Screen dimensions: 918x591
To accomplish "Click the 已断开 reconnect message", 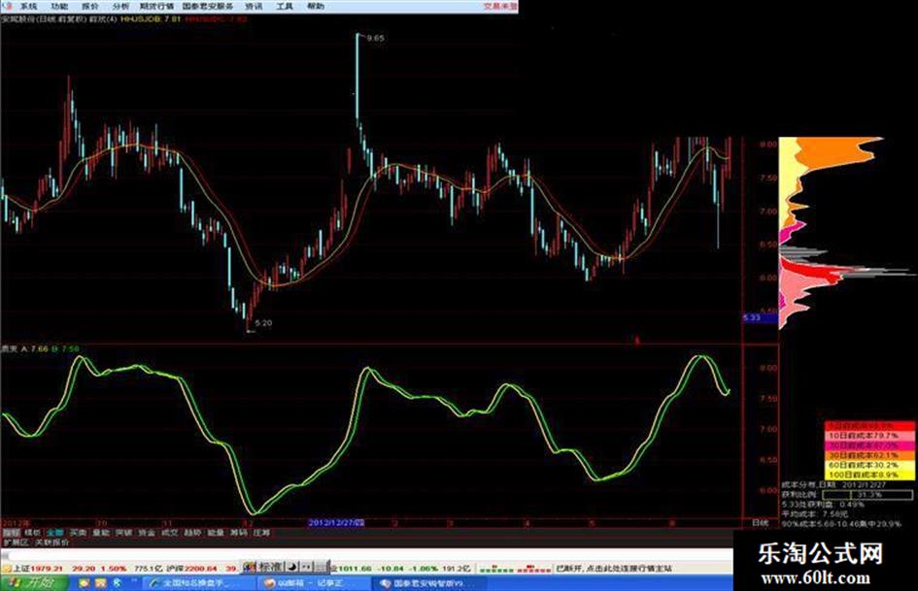I will tap(613, 568).
